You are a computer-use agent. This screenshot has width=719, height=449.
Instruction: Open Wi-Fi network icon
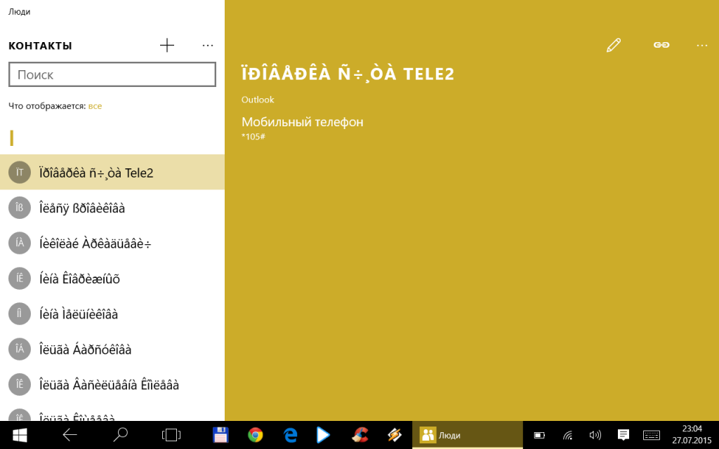[567, 435]
